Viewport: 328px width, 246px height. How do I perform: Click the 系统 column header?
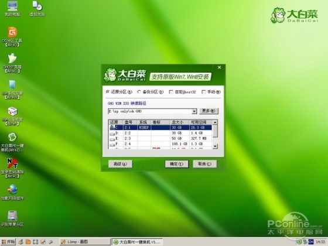[x=143, y=122]
